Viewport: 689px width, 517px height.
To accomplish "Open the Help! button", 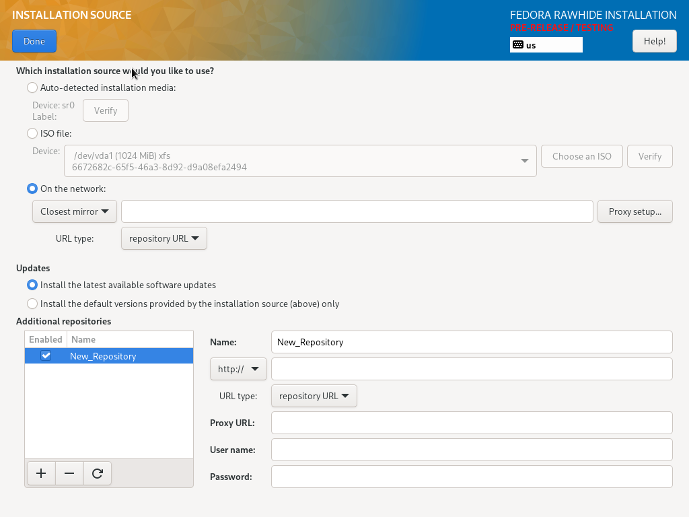I will [x=654, y=41].
